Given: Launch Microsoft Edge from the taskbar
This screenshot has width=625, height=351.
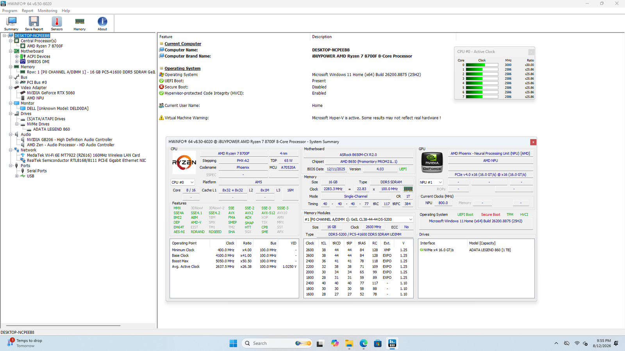Looking at the screenshot, I should tap(363, 343).
